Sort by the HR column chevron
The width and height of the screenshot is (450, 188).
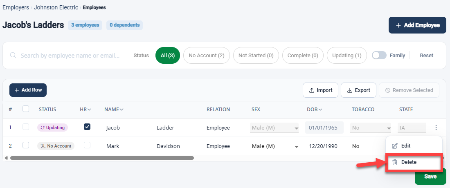[x=89, y=110]
